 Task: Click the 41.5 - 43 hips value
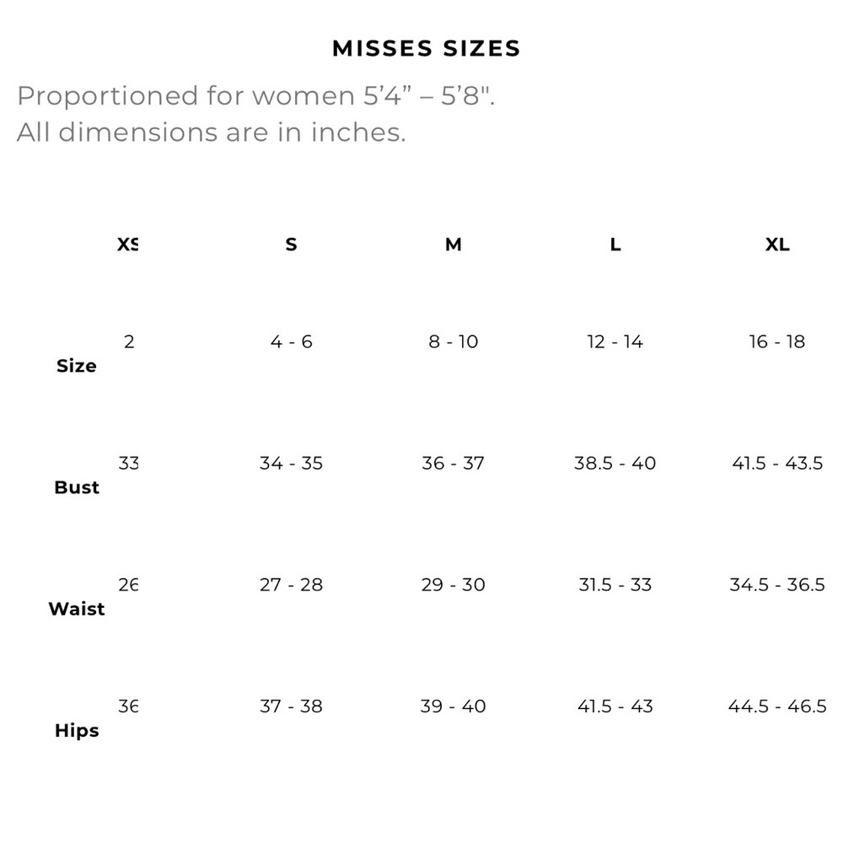[x=615, y=706]
